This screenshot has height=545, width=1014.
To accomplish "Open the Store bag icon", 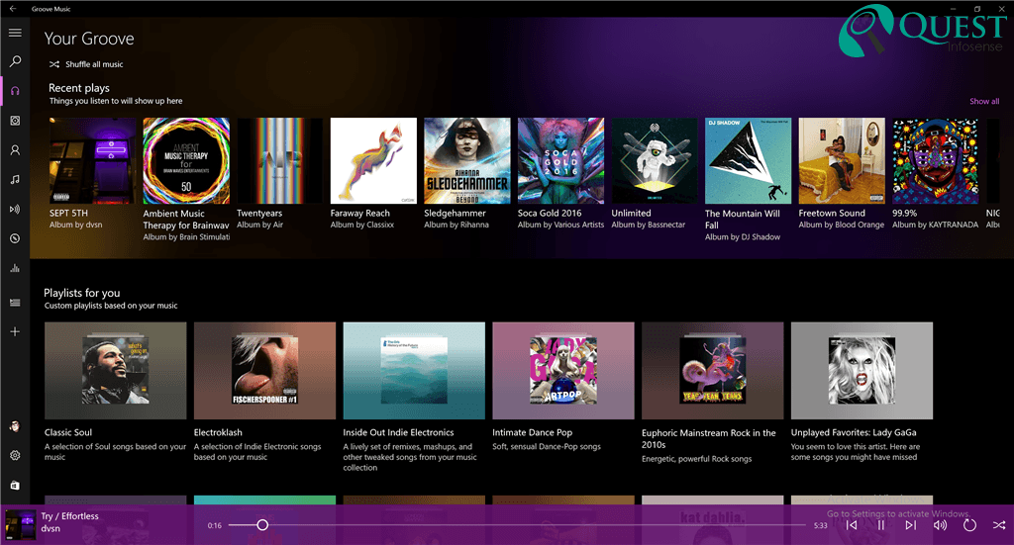I will tap(15, 485).
